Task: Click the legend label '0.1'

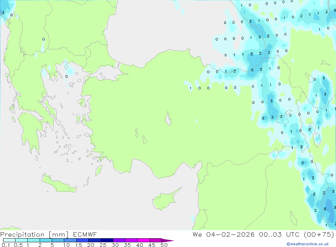Action: pyautogui.click(x=6, y=245)
